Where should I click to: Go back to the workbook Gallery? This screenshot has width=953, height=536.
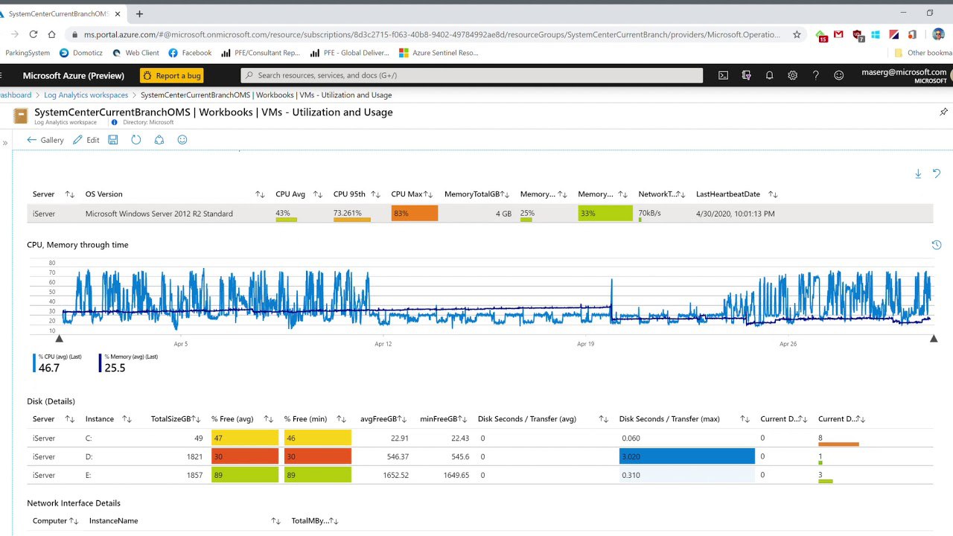(x=45, y=140)
